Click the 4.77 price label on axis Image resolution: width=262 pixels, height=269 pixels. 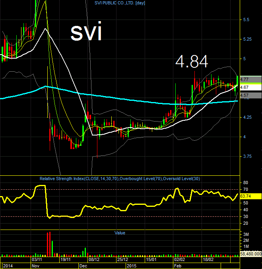(251, 79)
